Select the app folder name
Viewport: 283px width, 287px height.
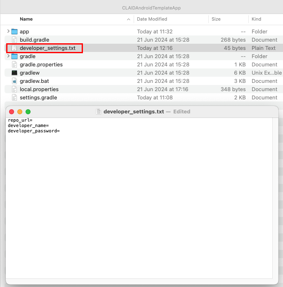tap(24, 31)
